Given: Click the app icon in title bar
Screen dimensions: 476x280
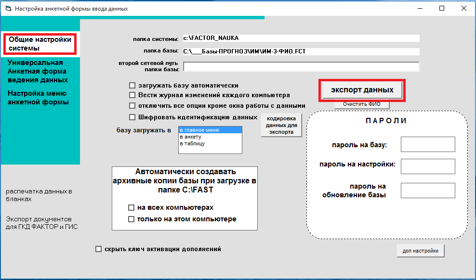Looking at the screenshot, I should (8, 8).
